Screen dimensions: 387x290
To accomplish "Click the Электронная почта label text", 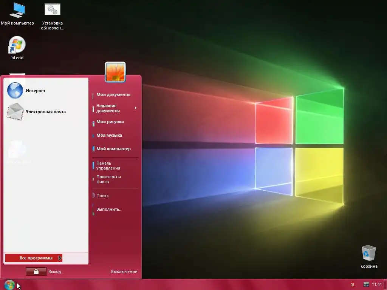I will 46,112.
